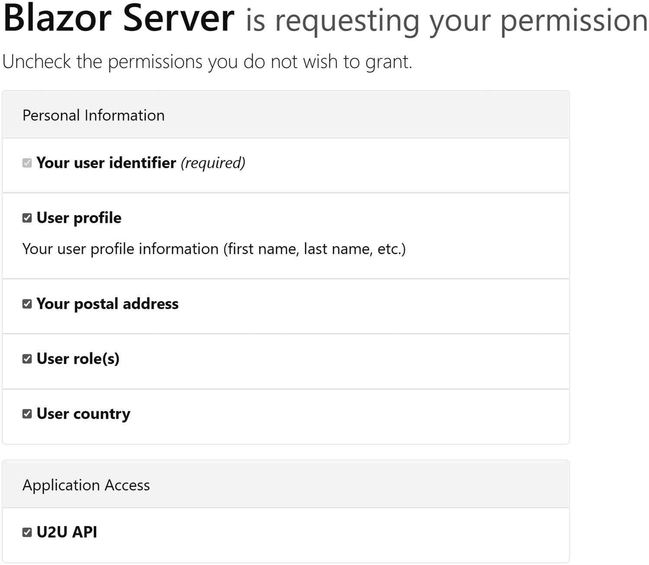649x565 pixels.
Task: Click the user profile information description text
Action: pos(214,249)
